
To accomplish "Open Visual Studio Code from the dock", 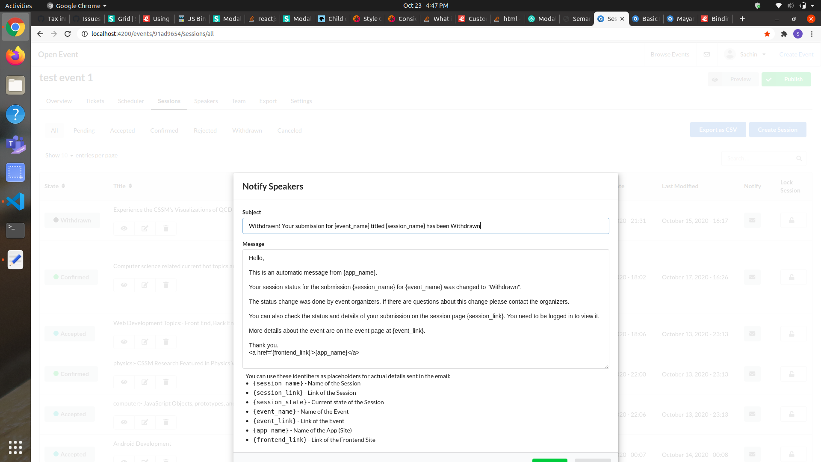I will point(15,201).
